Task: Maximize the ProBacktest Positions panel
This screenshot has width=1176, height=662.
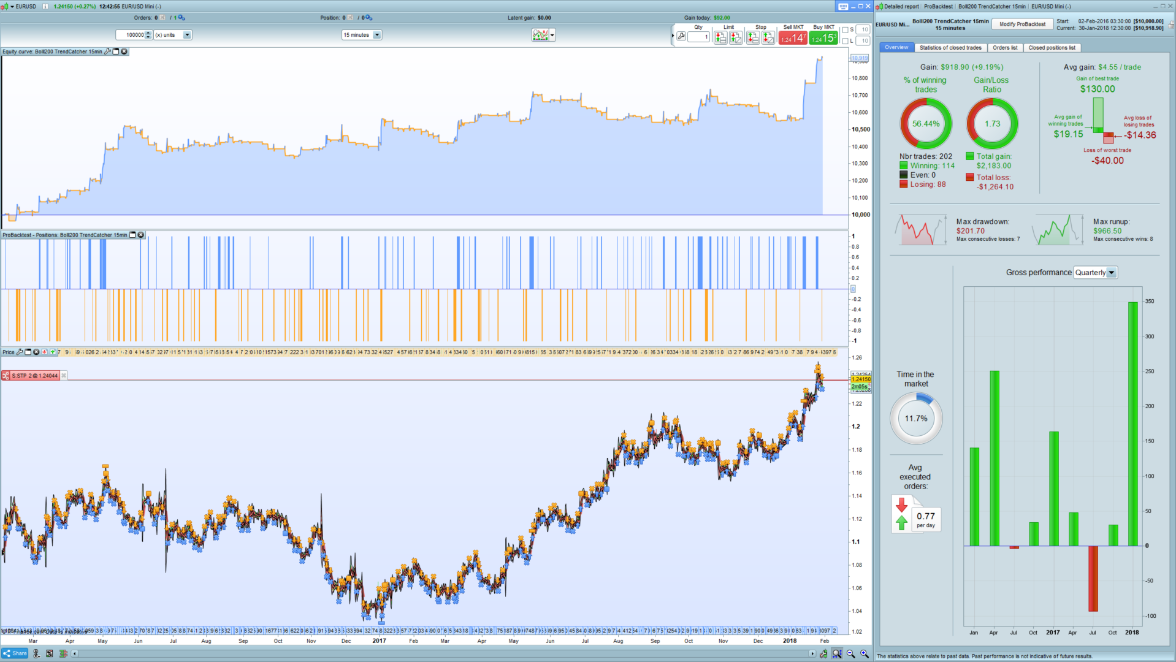Action: click(132, 235)
